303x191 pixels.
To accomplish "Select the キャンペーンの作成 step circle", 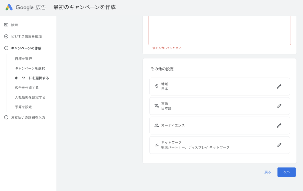I will point(6,48).
